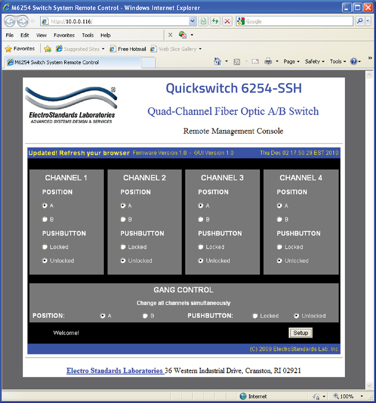Select Gang Control pushbutton Locked
Screen dimensions: 376x403
coord(255,315)
